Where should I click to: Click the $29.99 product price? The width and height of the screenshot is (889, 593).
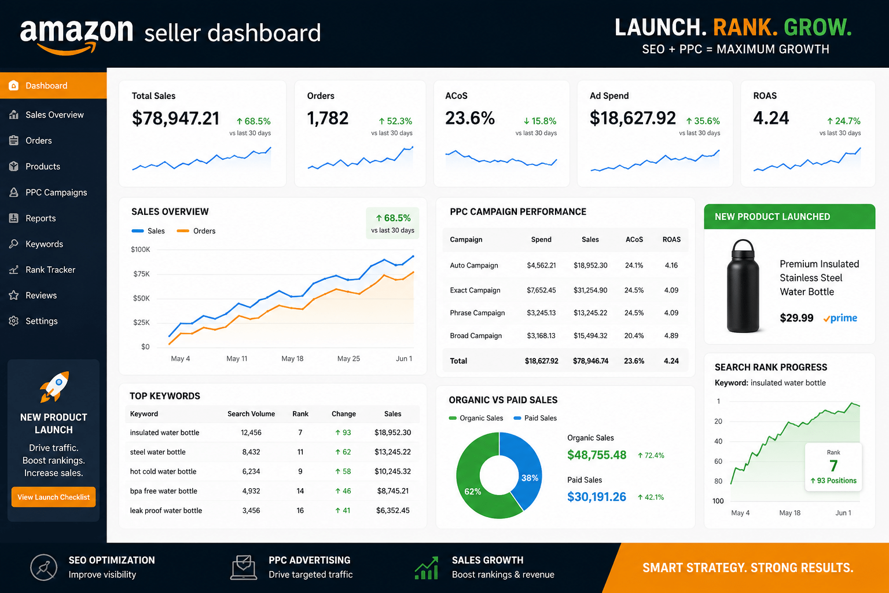796,318
